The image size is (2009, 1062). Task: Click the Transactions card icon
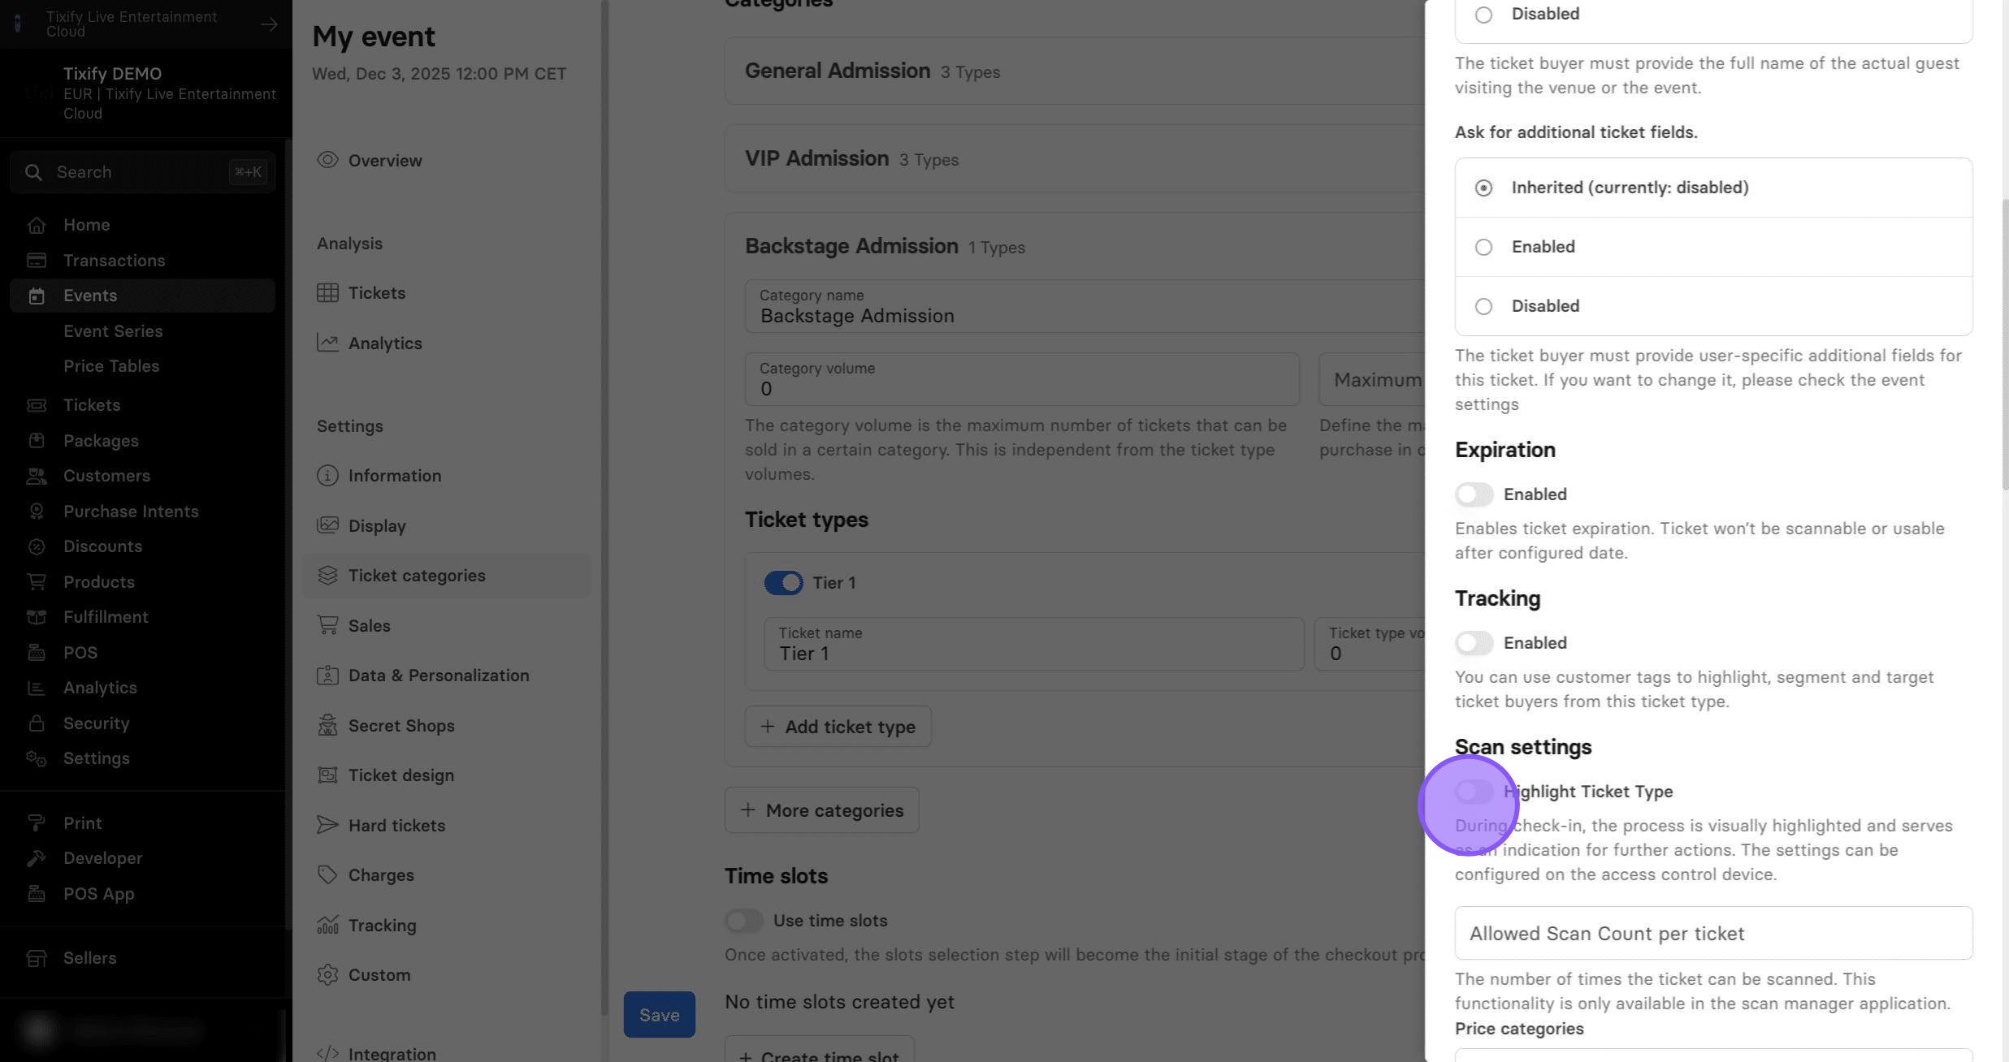pos(36,261)
